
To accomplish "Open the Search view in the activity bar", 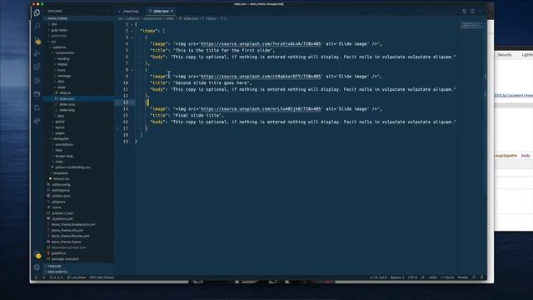I will (x=37, y=26).
